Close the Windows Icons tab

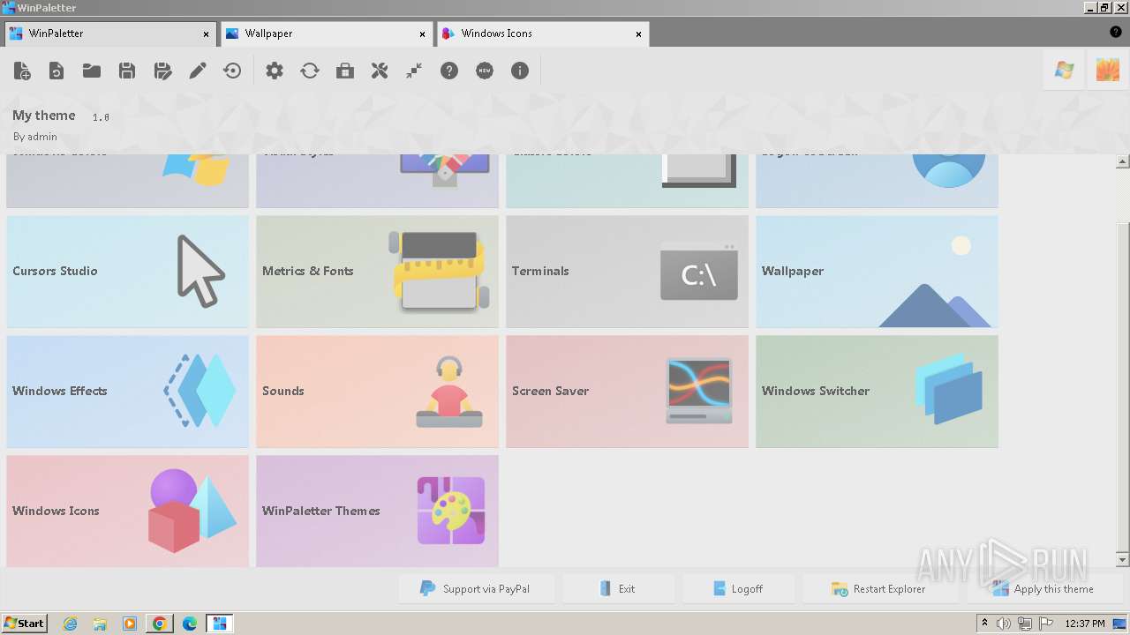coord(639,34)
